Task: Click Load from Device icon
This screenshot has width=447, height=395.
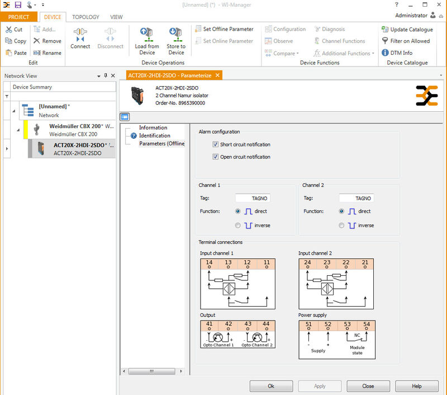Action: coord(147,35)
